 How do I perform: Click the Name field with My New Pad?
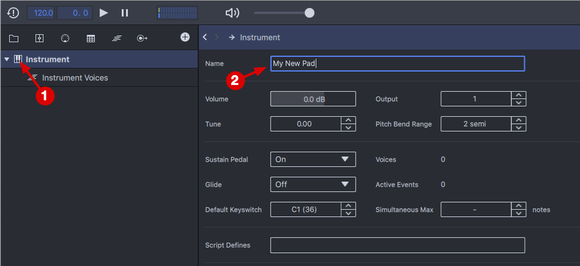(398, 63)
